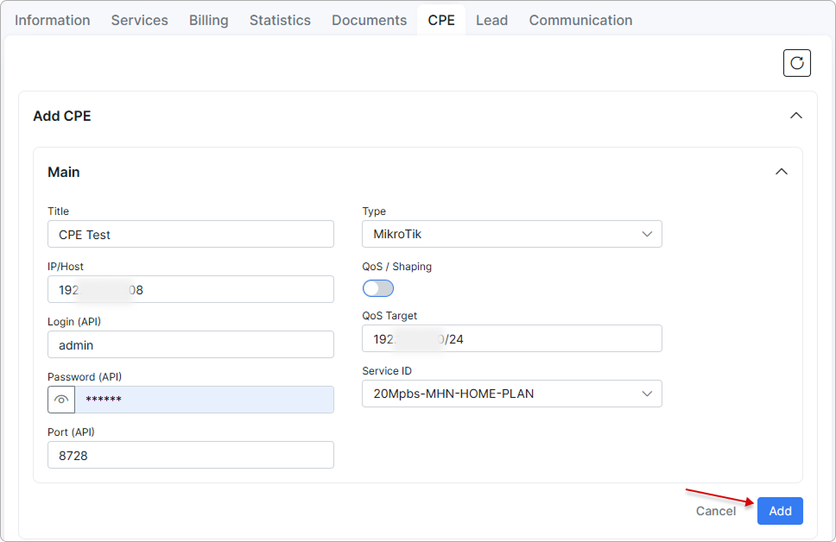Open the Service ID dropdown
The width and height of the screenshot is (836, 542).
512,394
